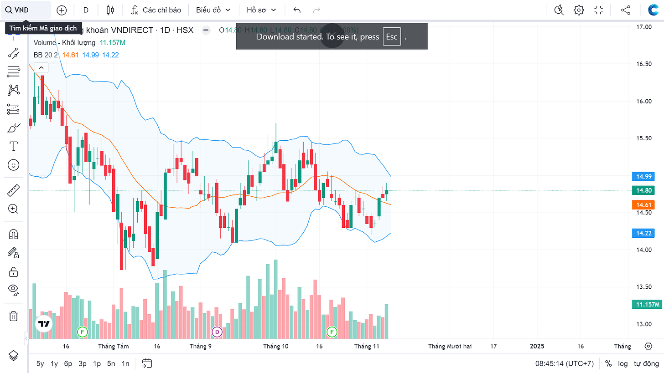Open the Các chỉ báo indicators dialog
Screen dimensions: 664x373
click(156, 10)
